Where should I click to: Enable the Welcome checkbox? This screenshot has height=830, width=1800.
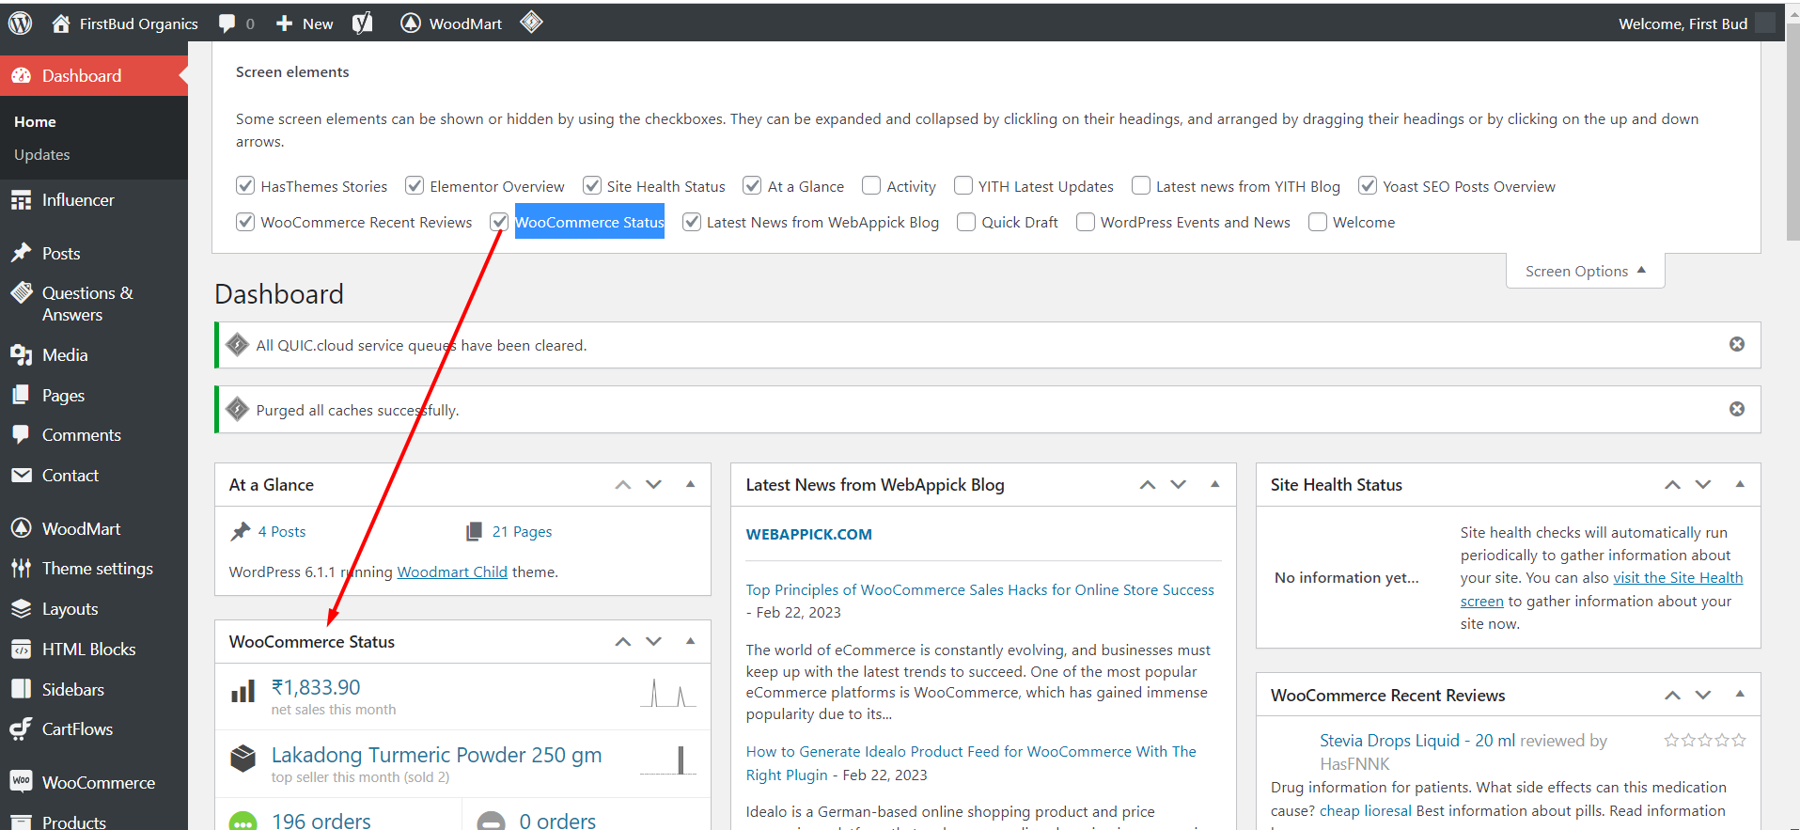pos(1318,222)
